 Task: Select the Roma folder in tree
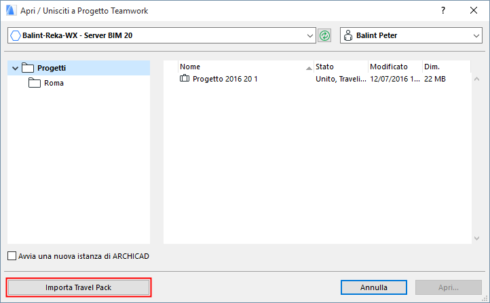pos(54,83)
